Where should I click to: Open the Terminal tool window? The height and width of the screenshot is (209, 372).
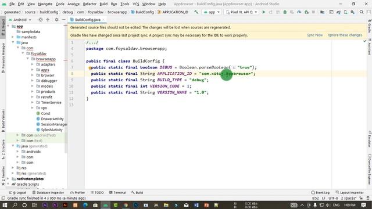(x=117, y=193)
